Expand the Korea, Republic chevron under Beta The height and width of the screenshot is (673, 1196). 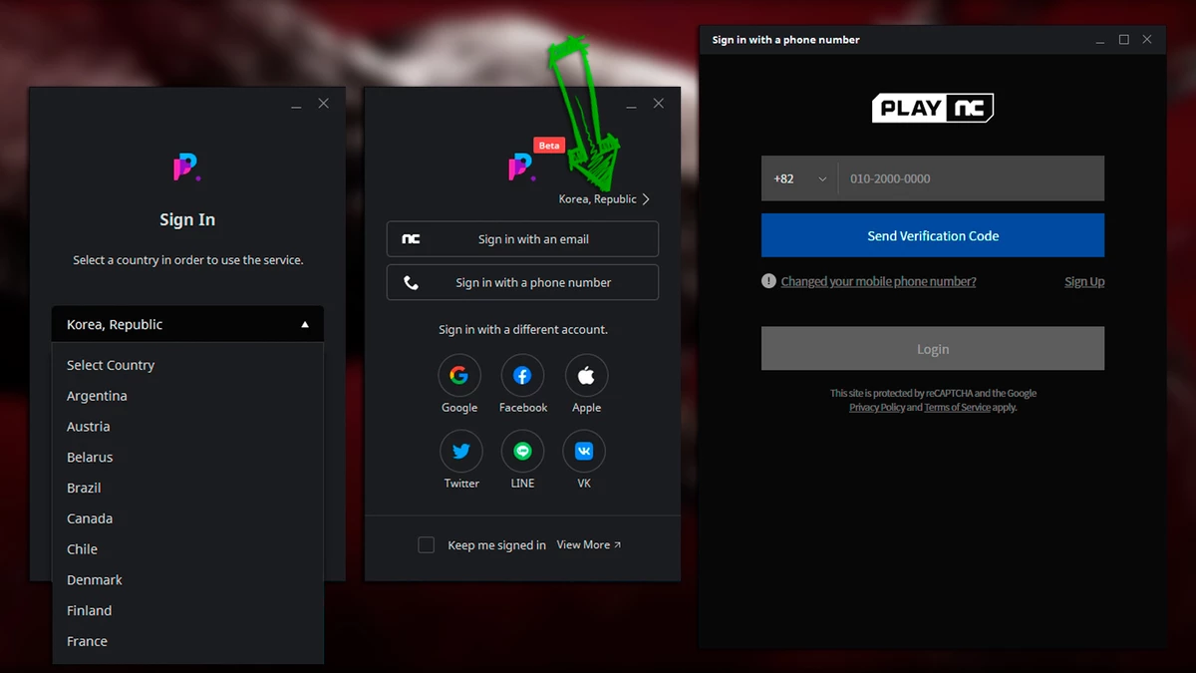coord(646,198)
